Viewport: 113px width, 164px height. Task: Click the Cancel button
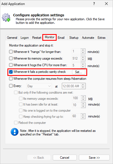pyautogui.click(x=65, y=158)
